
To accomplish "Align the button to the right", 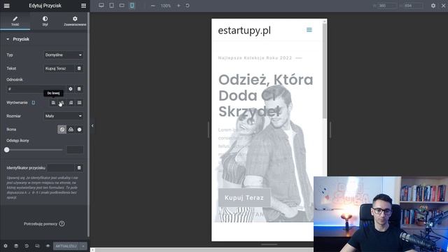I will (71, 103).
